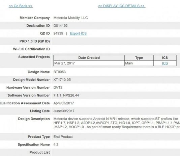Screen dimensions: 180x156
Task: Click the Main type cell
Action: point(139,63)
